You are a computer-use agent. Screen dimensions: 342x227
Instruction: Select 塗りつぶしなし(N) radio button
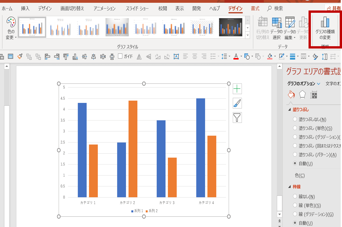tap(295, 119)
